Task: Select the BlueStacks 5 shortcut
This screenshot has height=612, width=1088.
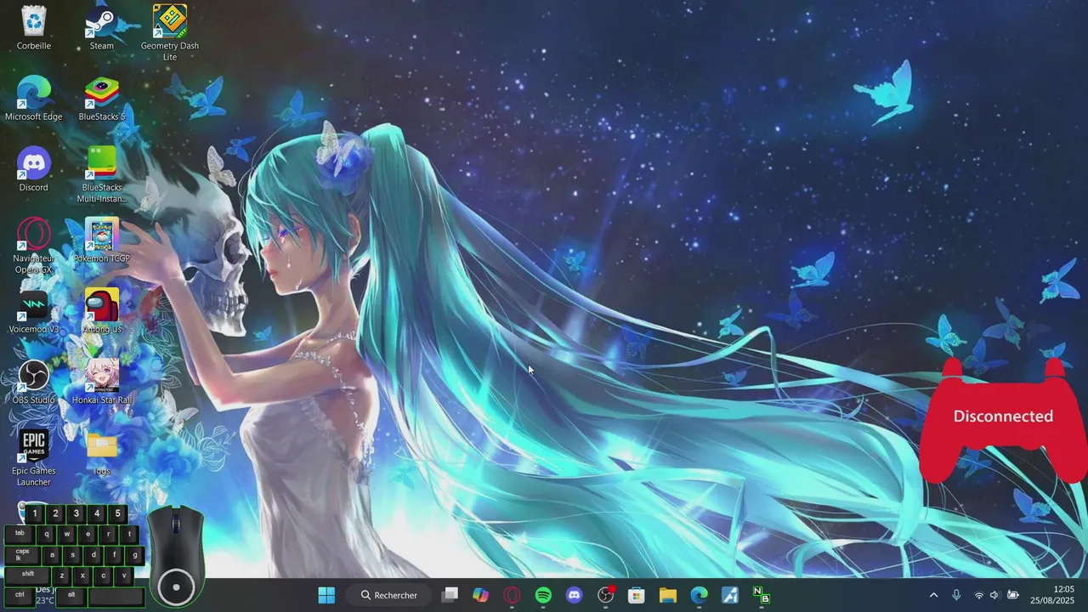Action: click(x=102, y=99)
